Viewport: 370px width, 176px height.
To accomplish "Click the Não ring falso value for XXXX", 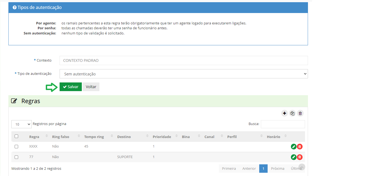I will [x=56, y=146].
